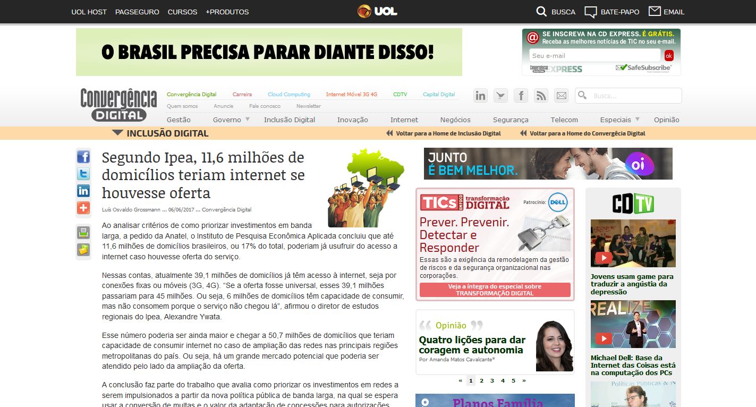Click the yellow folder icon in sidebar
756x407 pixels.
coord(83,250)
